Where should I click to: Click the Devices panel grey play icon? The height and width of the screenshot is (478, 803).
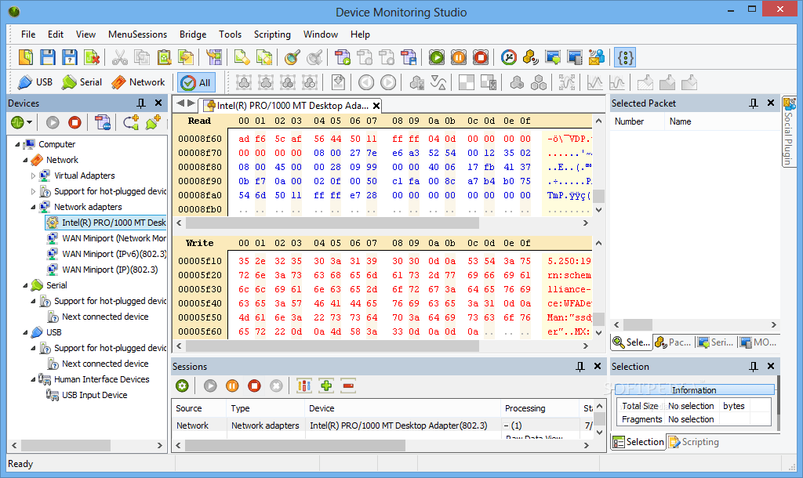click(x=53, y=123)
